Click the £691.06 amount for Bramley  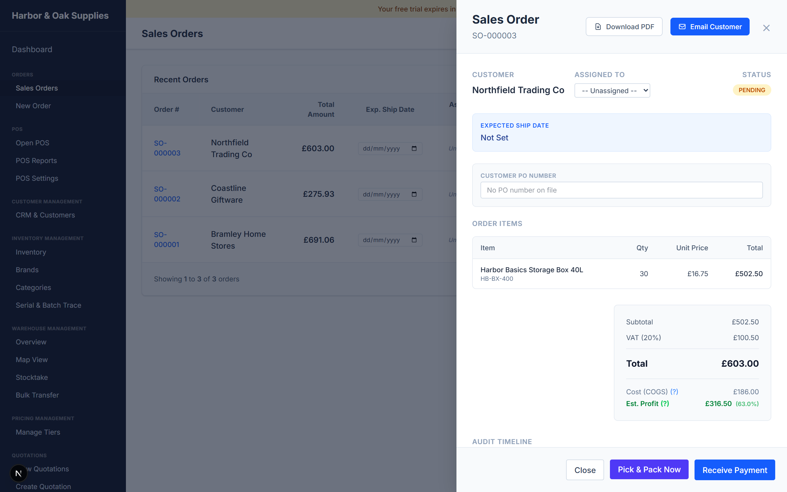[318, 240]
